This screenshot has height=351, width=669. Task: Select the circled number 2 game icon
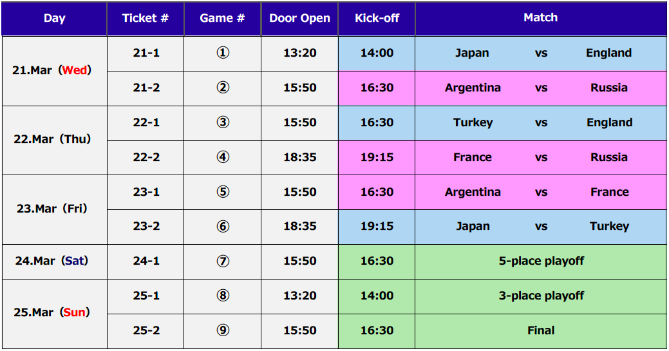pyautogui.click(x=223, y=88)
